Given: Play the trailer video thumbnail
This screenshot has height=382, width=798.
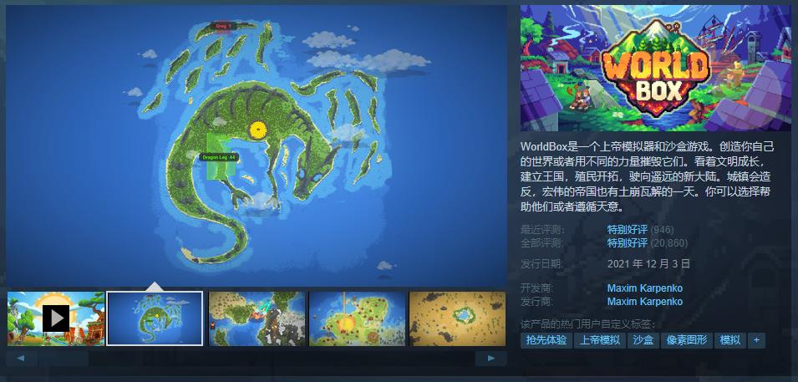Looking at the screenshot, I should pyautogui.click(x=56, y=318).
